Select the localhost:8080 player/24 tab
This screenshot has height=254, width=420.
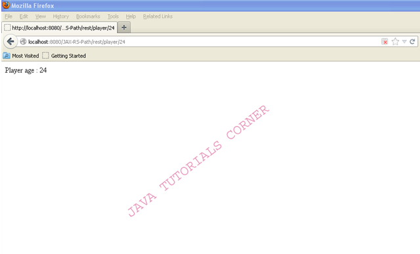[60, 28]
